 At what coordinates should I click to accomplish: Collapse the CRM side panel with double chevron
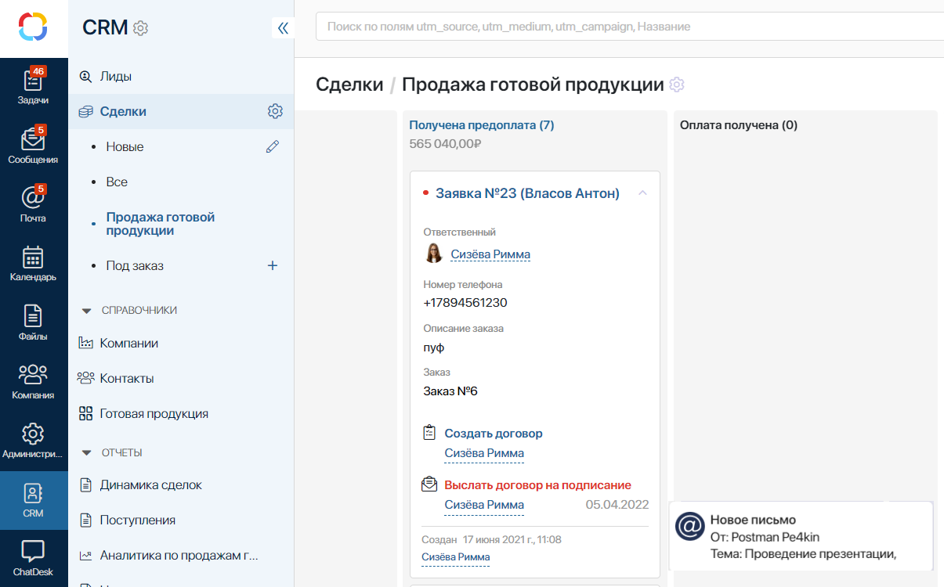tap(283, 28)
